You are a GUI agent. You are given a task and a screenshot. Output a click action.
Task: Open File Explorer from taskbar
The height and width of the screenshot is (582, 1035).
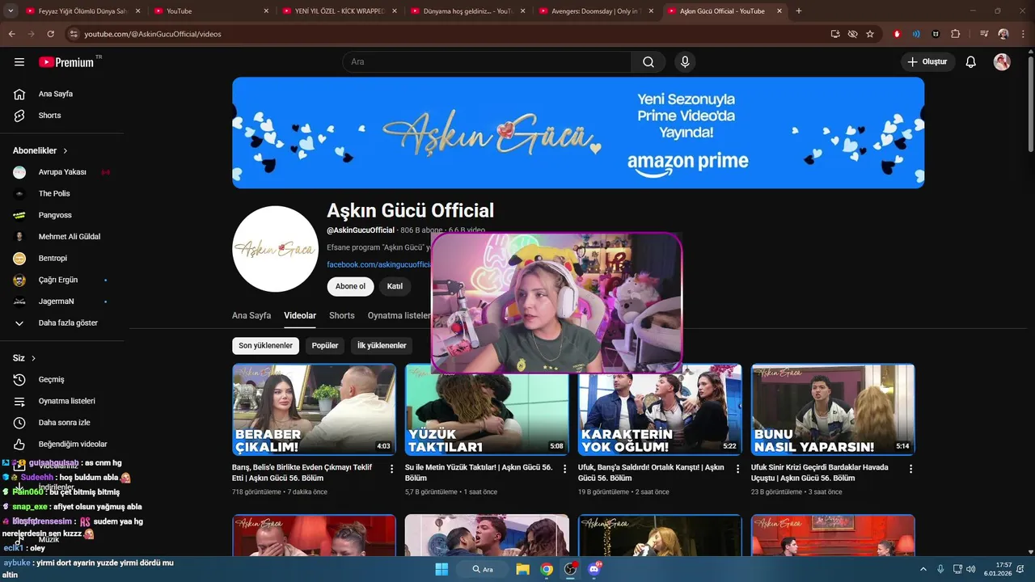(x=522, y=569)
